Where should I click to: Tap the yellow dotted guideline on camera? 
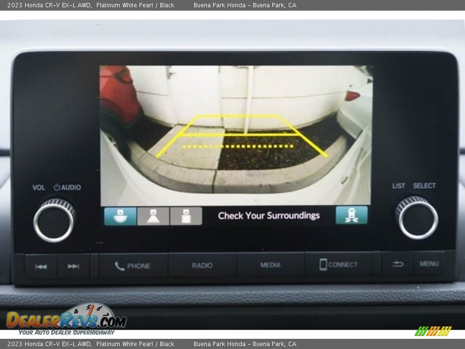[x=237, y=146]
